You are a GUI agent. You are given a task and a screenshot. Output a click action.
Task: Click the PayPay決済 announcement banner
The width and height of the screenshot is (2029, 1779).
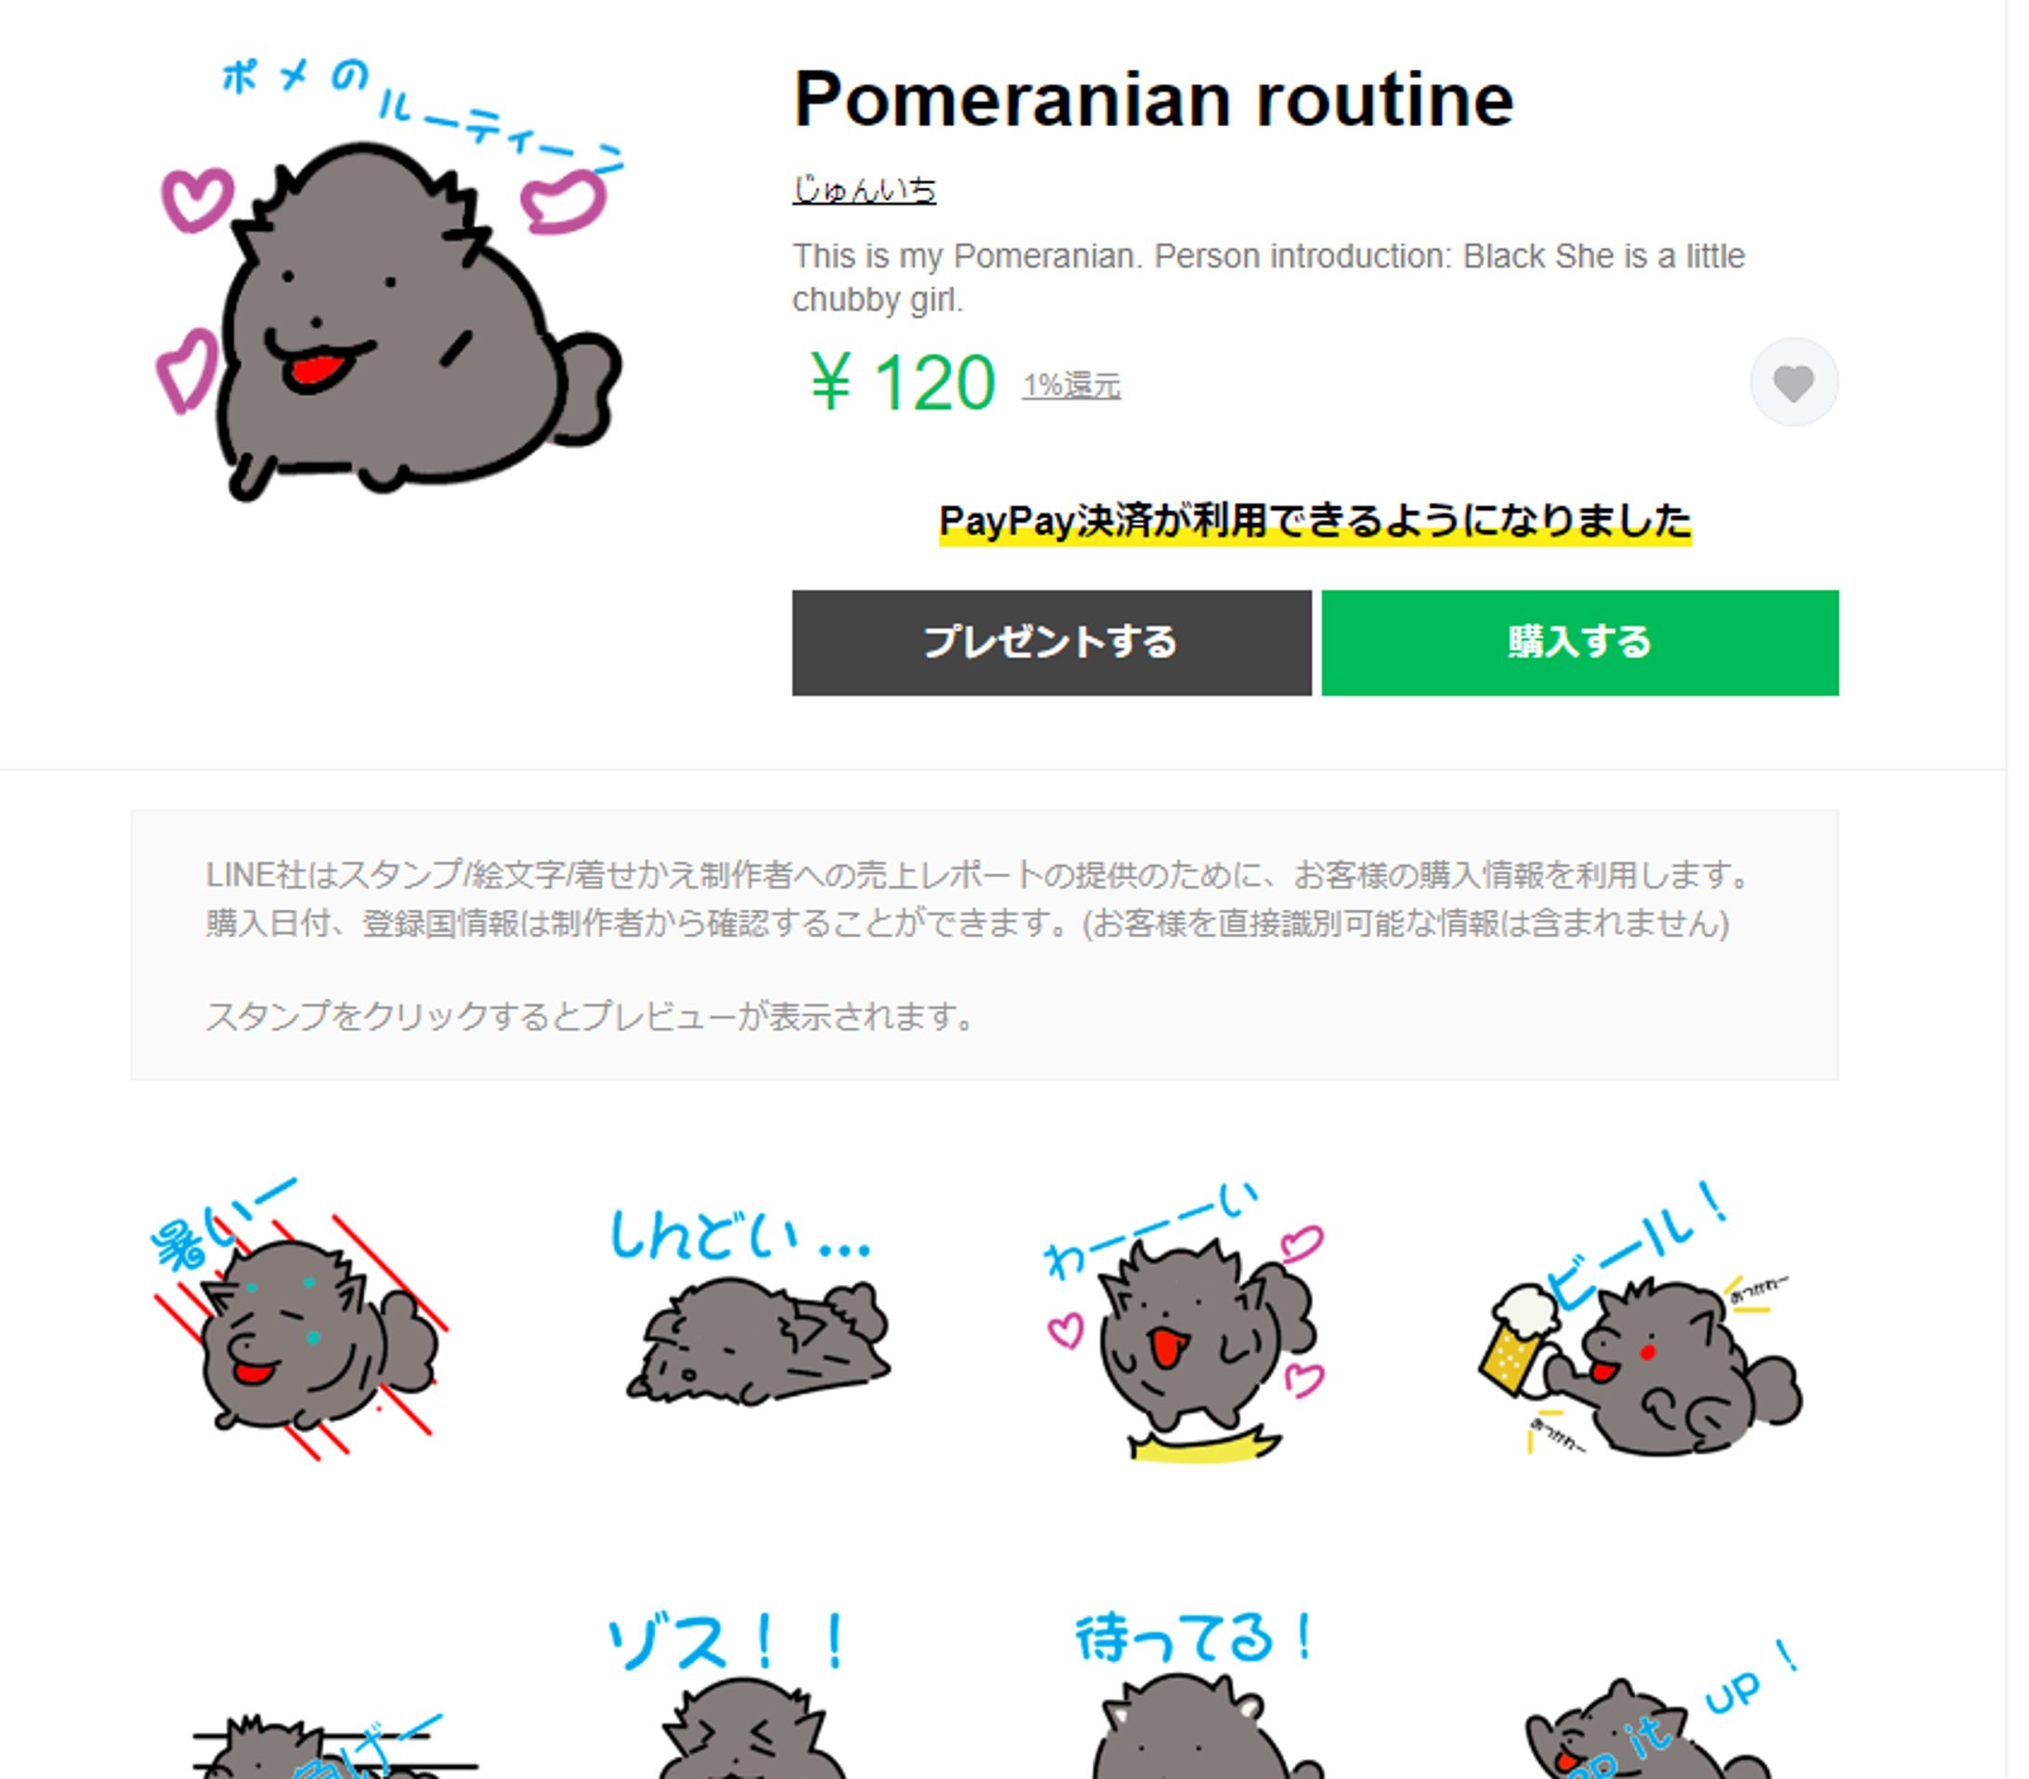pyautogui.click(x=1316, y=521)
